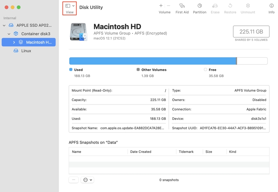278x192 pixels.
Task: Maximize the Disk Utility window
Action: pos(19,7)
